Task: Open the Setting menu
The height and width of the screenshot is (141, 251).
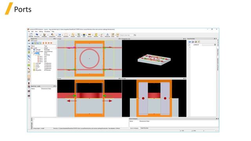Action: point(41,31)
